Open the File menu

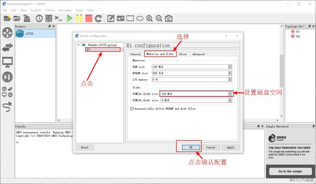pos(4,10)
